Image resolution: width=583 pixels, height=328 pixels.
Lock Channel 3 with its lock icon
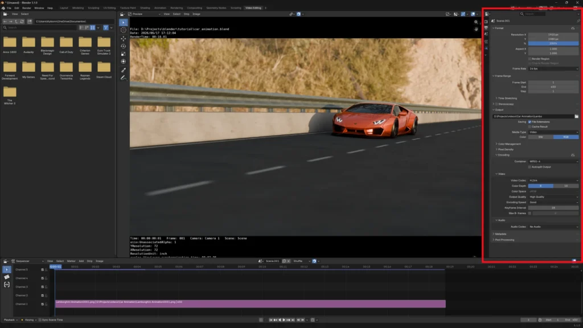tap(46, 287)
